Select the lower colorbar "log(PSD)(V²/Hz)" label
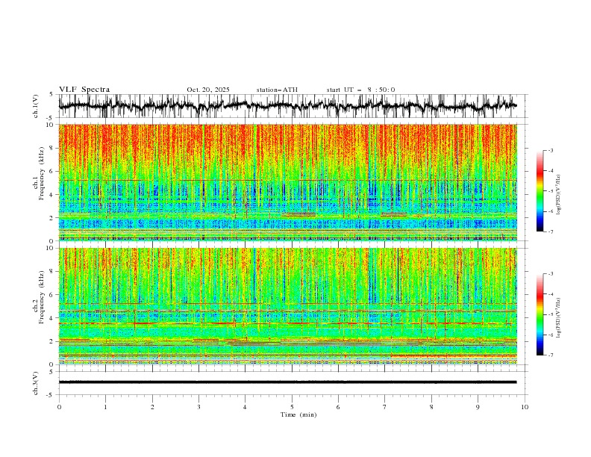 [x=558, y=317]
